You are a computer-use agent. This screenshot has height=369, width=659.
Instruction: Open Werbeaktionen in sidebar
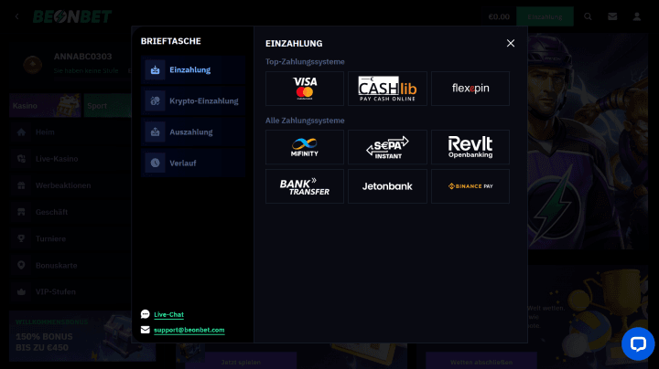coord(70,185)
